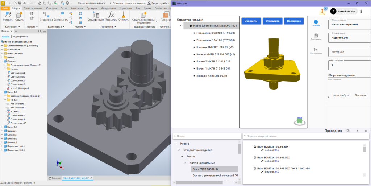
Task: Switch to the Проектирование ribbon tab
Action: [x=33, y=8]
